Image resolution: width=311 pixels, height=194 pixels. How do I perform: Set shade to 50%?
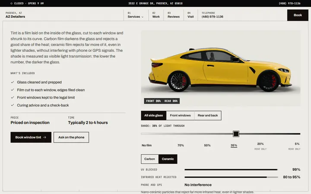point(207,145)
